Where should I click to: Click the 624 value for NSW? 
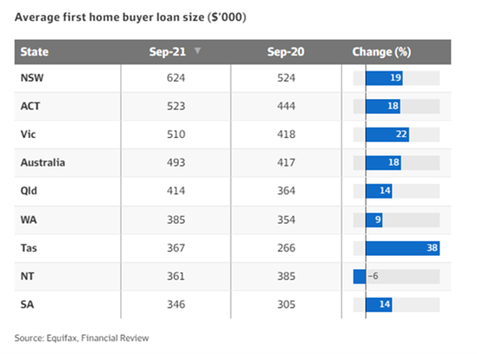coord(176,78)
